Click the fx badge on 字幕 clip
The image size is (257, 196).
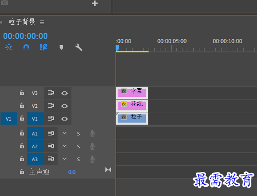[x=124, y=91]
